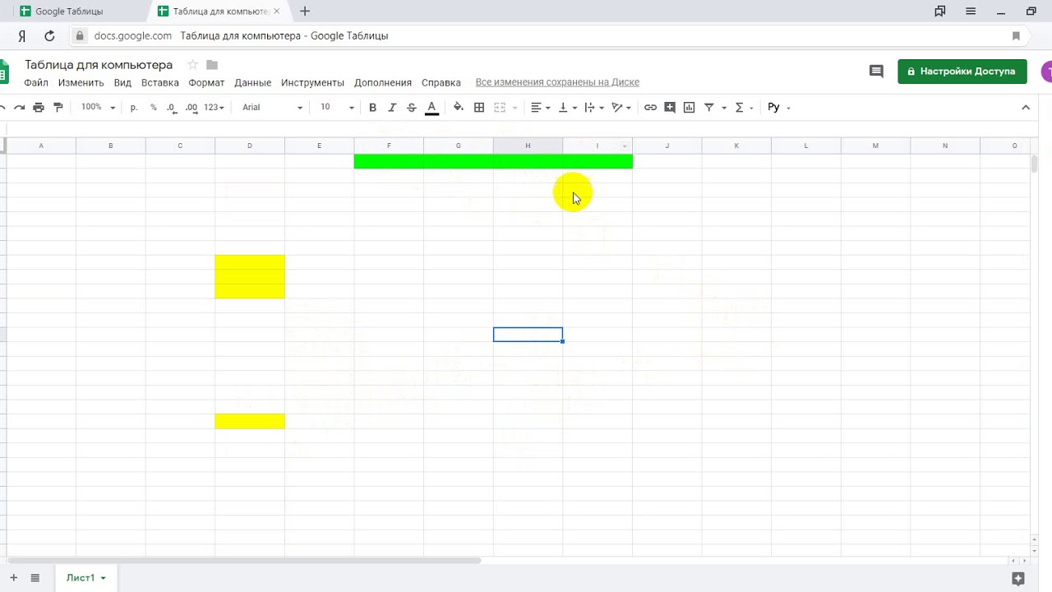
Task: Open the Изменить menu
Action: tap(81, 83)
